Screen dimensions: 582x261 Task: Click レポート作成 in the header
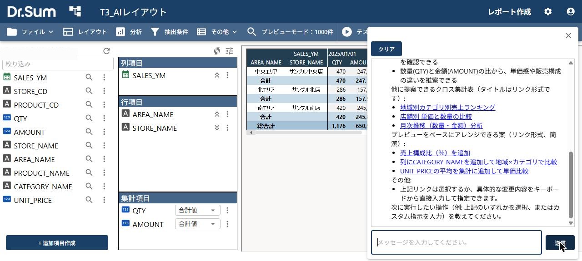[509, 12]
